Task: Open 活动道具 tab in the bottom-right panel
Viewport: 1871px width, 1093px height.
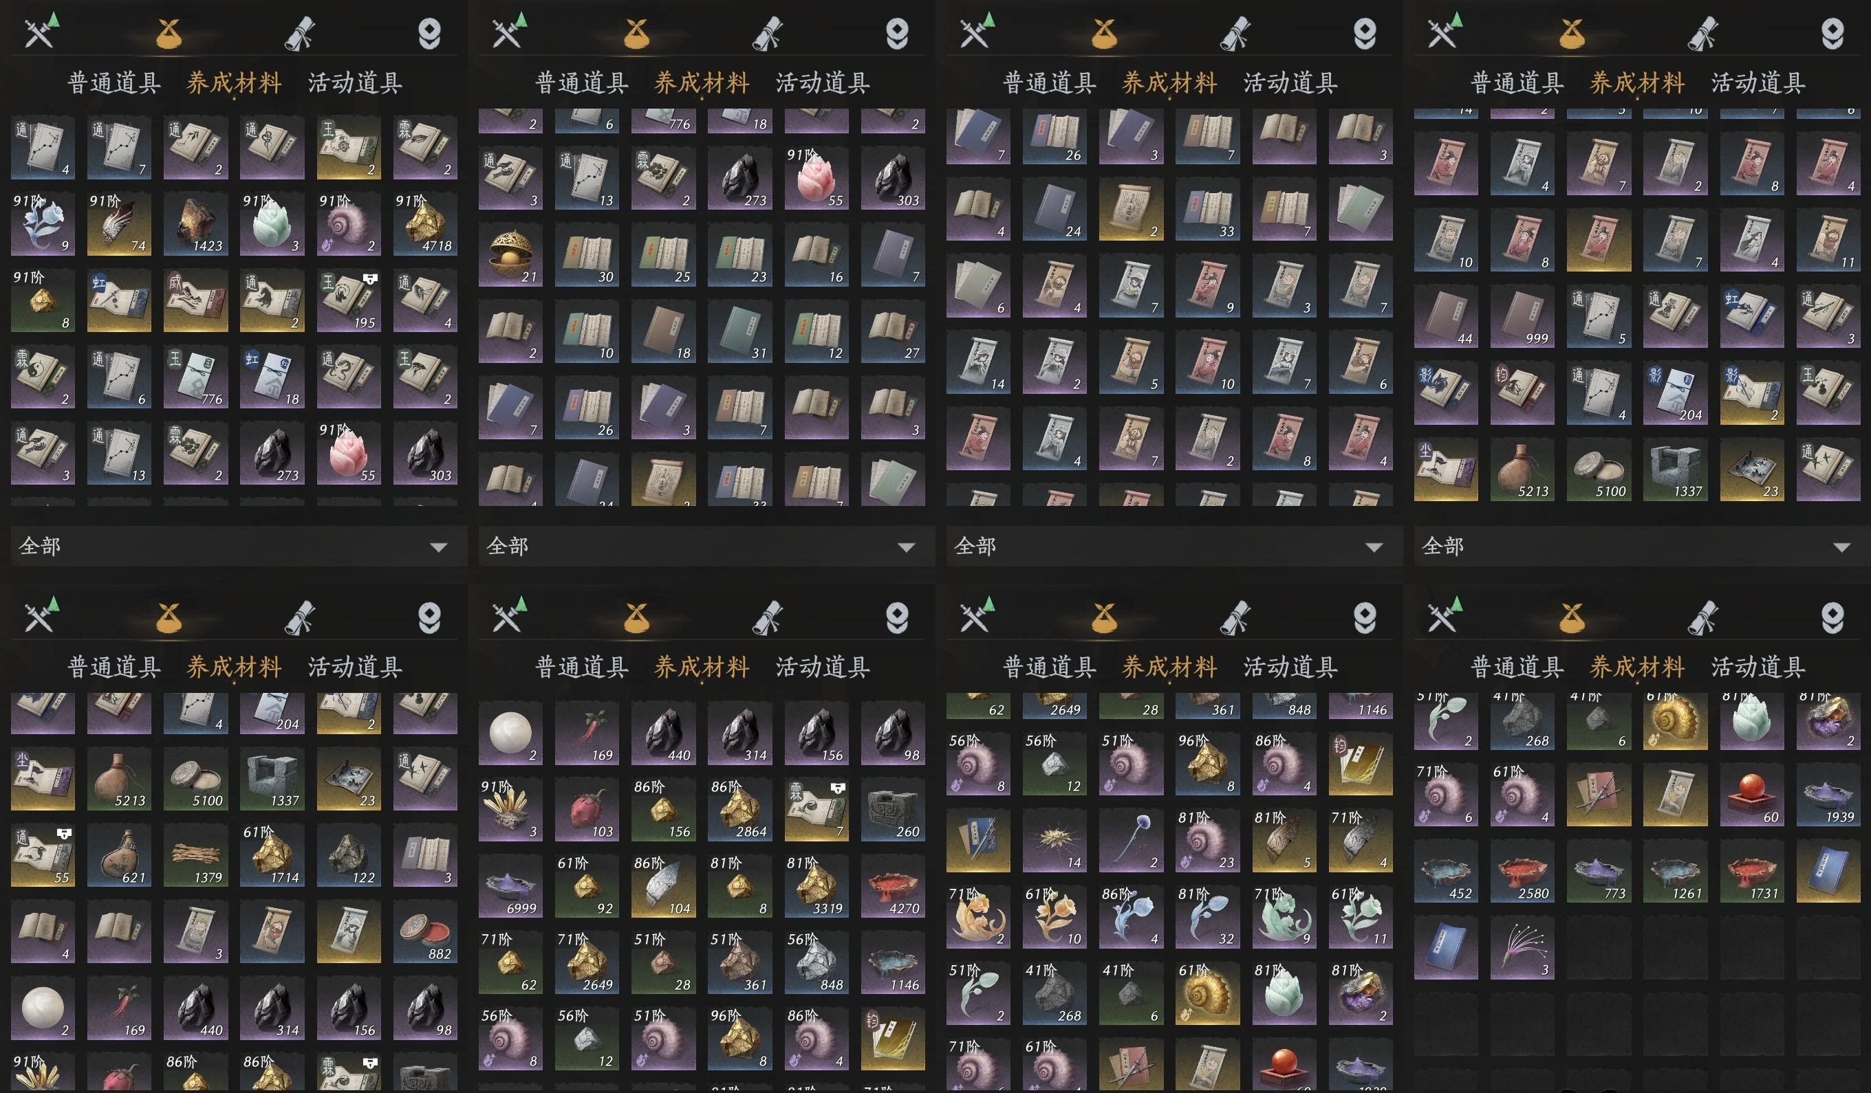Action: [1758, 667]
